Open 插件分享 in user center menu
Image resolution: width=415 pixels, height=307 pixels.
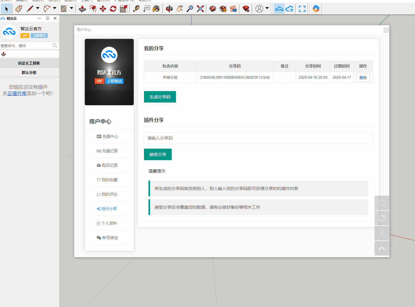(x=107, y=209)
